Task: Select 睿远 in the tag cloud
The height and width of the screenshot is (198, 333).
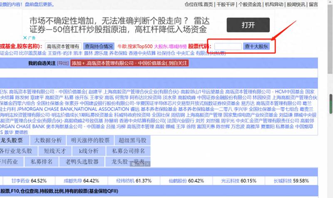Action: point(135,109)
